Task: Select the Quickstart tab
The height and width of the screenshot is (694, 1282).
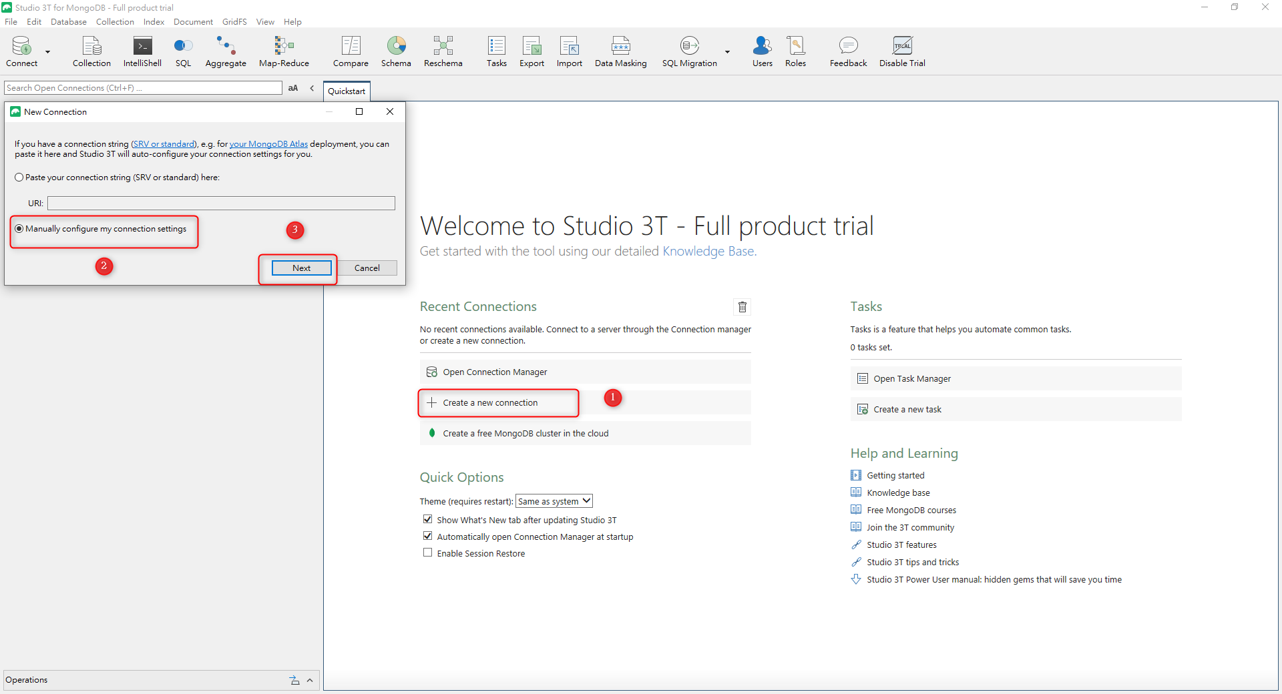Action: [x=347, y=91]
